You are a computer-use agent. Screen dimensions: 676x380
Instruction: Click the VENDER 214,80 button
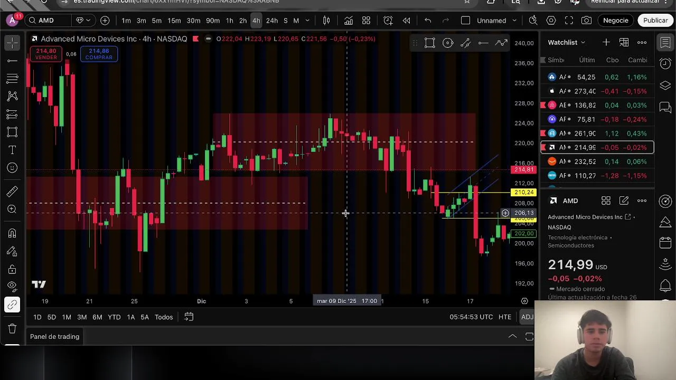[x=46, y=54]
